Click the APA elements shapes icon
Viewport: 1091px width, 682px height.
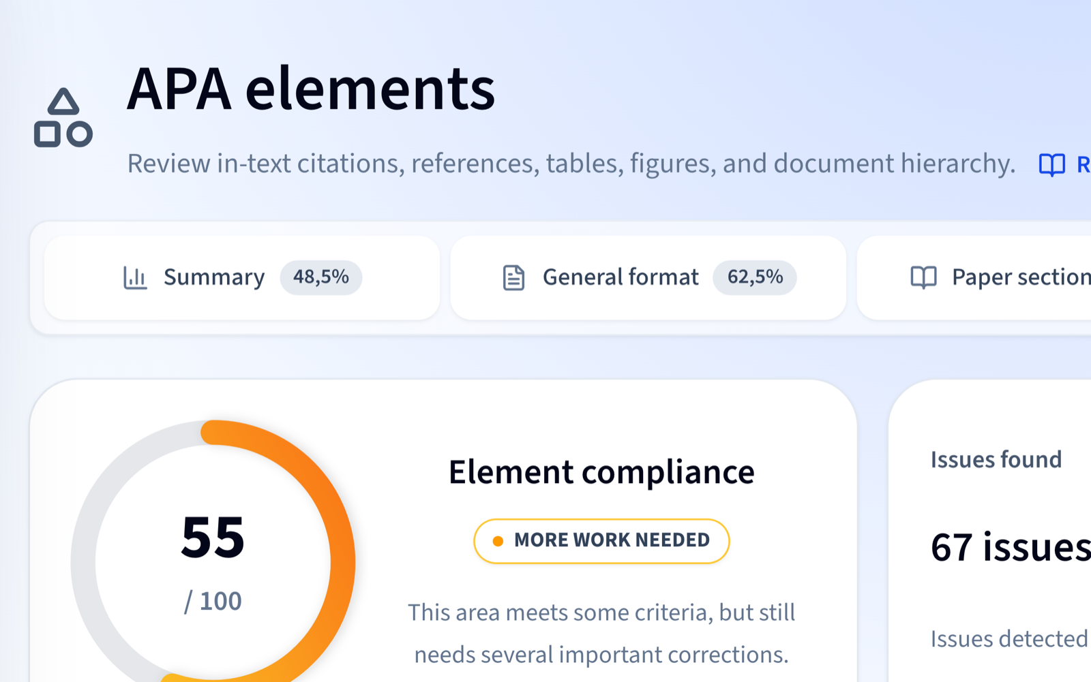(x=63, y=118)
